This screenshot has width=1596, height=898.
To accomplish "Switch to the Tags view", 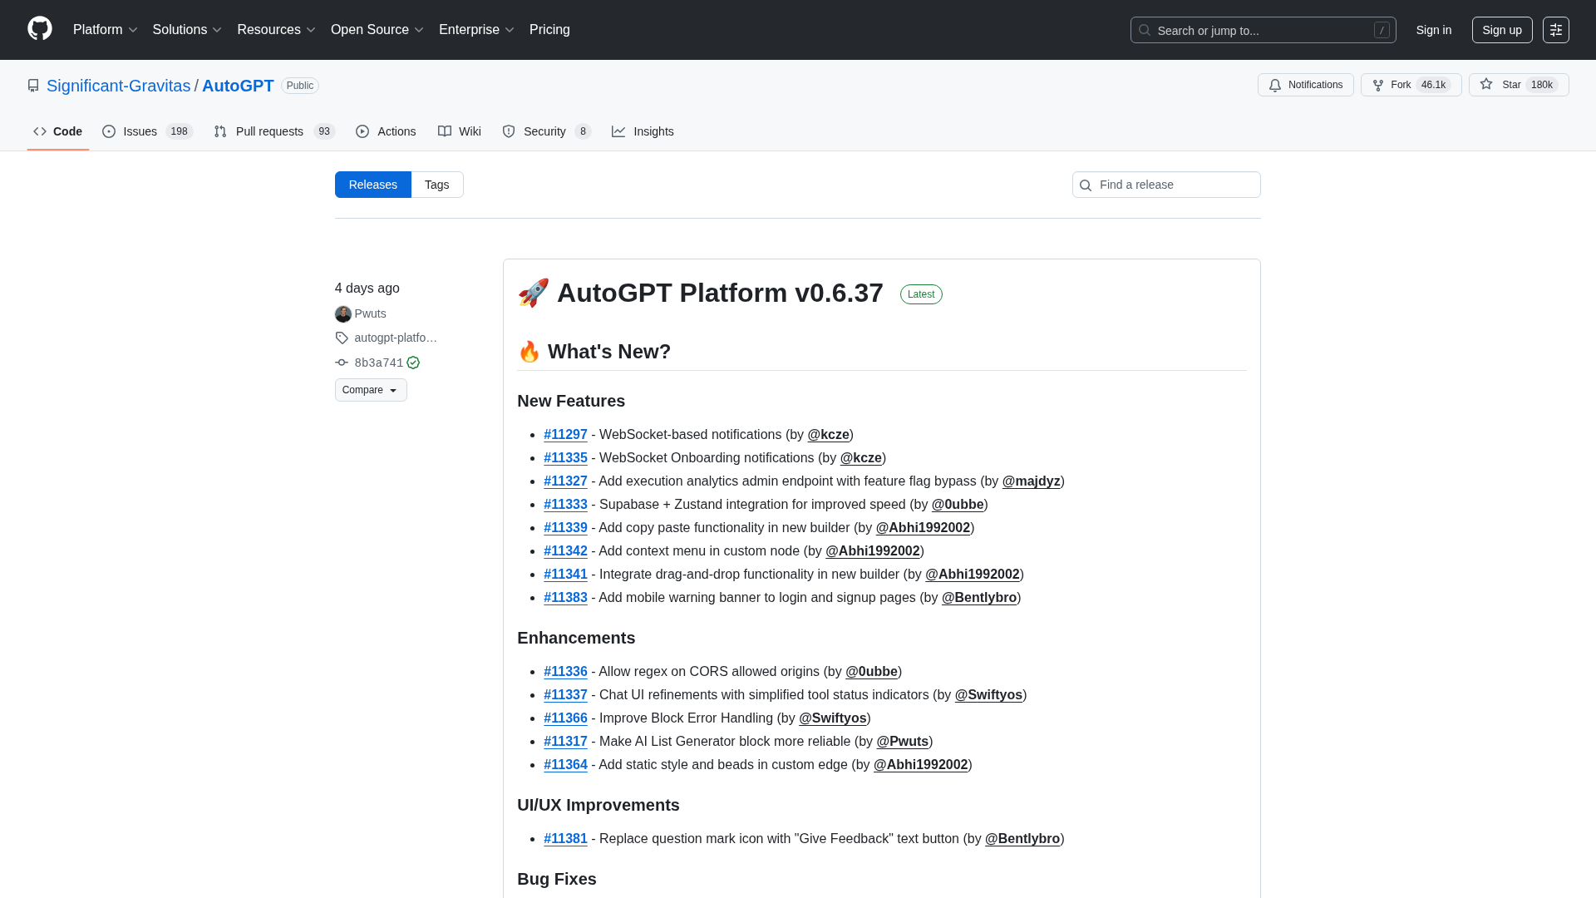I will point(436,185).
